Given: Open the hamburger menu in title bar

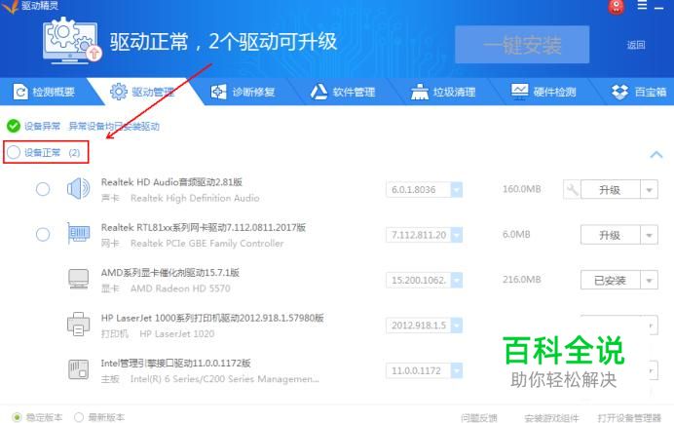Looking at the screenshot, I should pyautogui.click(x=642, y=5).
